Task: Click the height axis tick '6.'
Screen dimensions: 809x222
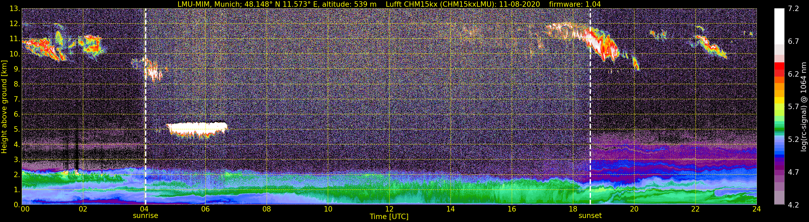Action: 17,114
